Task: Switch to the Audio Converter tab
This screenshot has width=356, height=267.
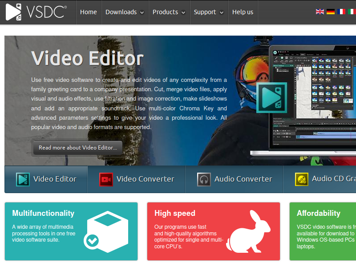Action: 234,179
